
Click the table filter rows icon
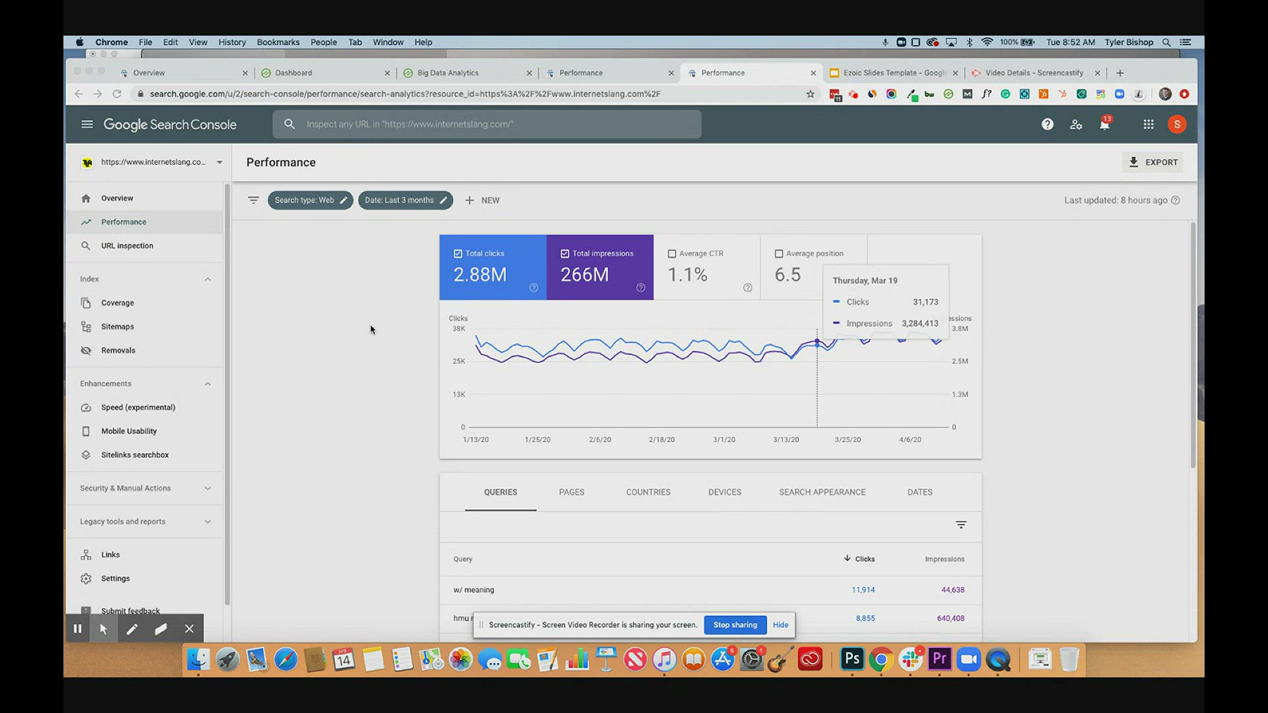[961, 525]
